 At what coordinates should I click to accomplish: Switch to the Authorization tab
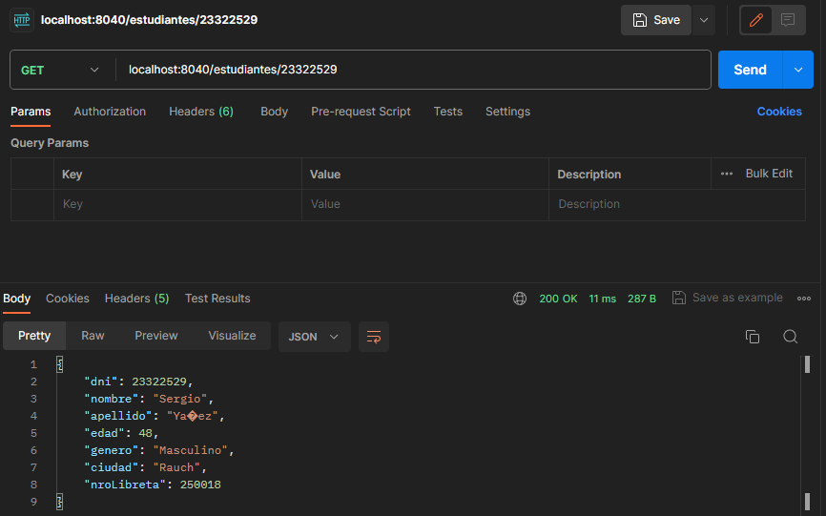(110, 112)
